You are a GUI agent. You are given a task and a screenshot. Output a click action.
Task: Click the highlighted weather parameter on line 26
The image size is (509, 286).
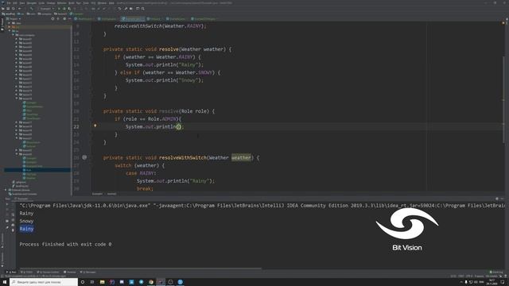point(241,157)
